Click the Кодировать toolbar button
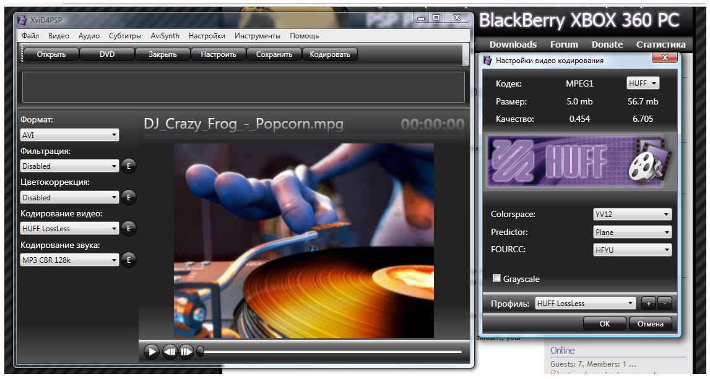 coord(330,54)
